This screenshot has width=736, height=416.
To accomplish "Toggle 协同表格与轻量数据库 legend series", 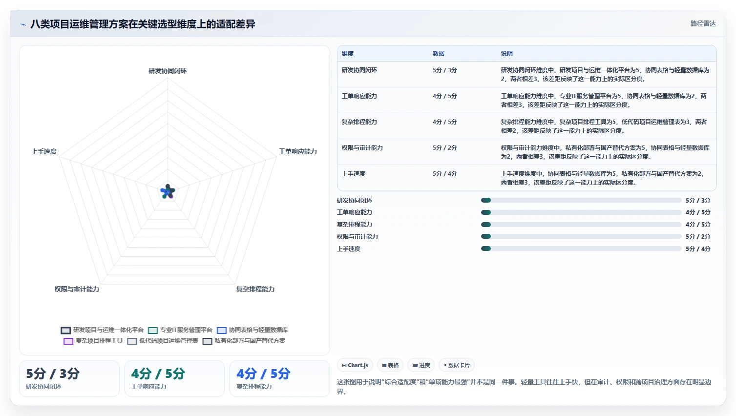I will point(252,330).
